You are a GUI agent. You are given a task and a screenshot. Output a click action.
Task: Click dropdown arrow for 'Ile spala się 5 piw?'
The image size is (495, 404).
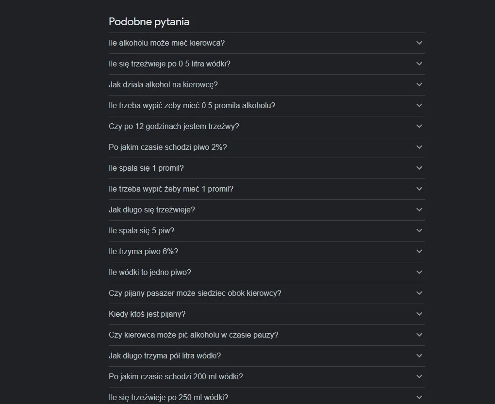click(x=419, y=230)
